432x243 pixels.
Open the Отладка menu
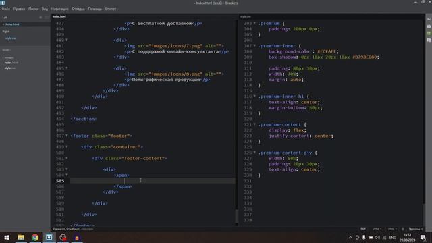tap(78, 9)
